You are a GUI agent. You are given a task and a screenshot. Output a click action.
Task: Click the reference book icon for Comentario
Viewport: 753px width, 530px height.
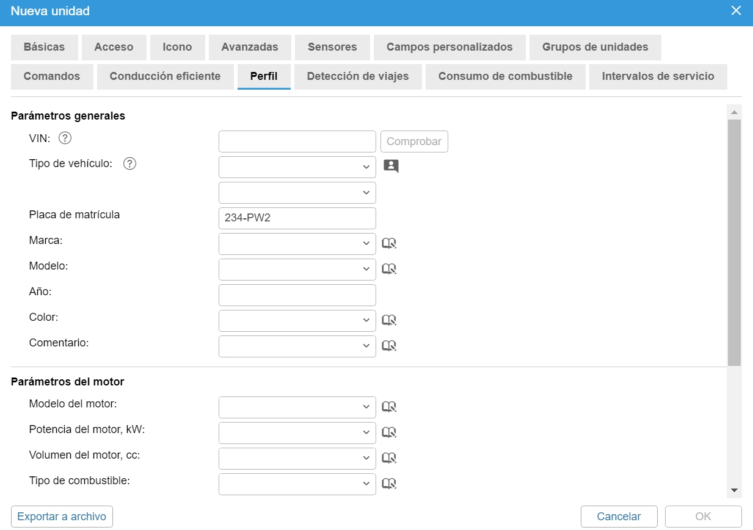coord(389,346)
